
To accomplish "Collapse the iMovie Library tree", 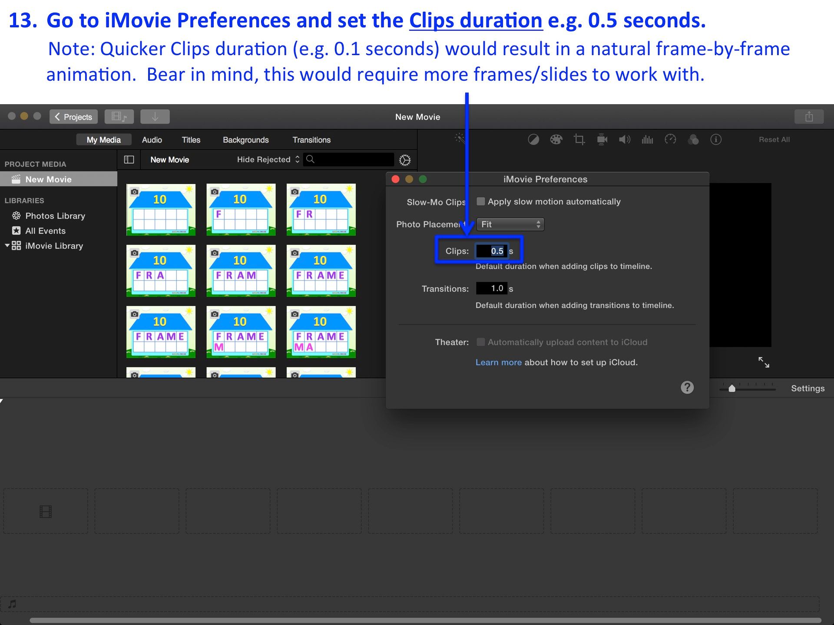I will tap(7, 245).
